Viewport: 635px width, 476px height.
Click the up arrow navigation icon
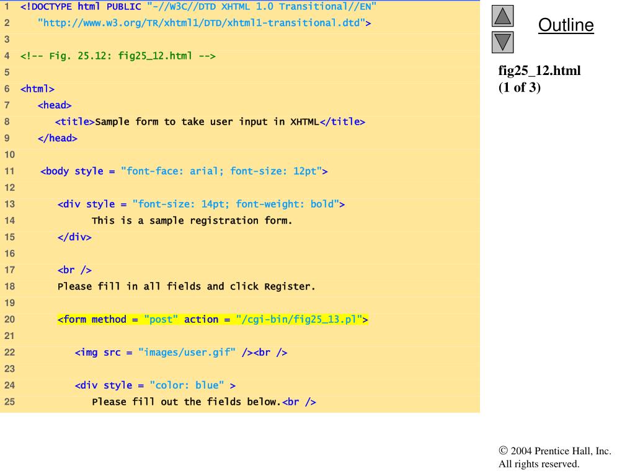(x=502, y=15)
